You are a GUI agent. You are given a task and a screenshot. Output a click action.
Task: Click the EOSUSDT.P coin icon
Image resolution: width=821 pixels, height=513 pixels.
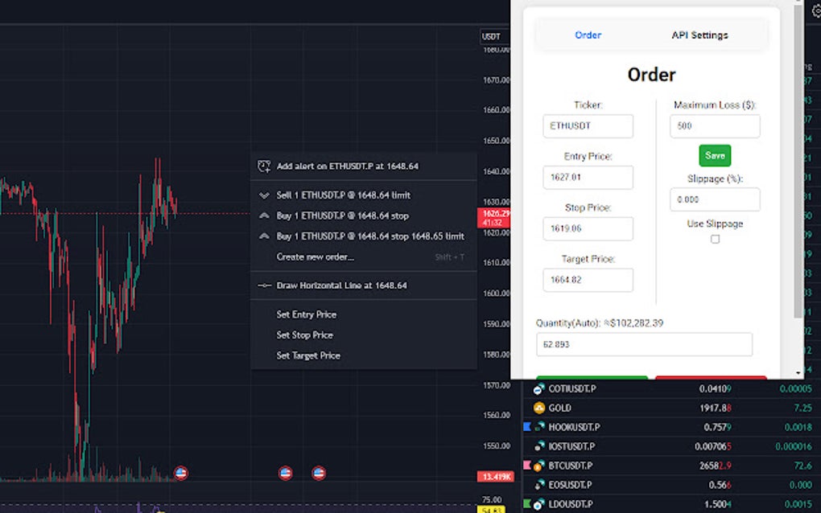coord(538,485)
